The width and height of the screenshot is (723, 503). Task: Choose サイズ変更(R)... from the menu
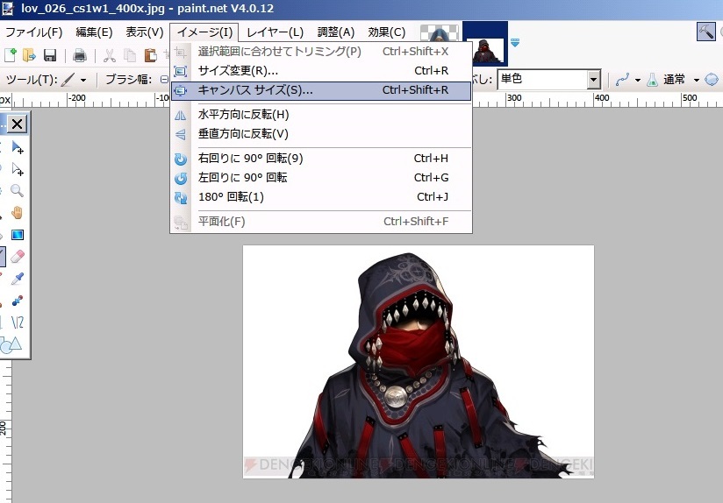click(x=321, y=71)
